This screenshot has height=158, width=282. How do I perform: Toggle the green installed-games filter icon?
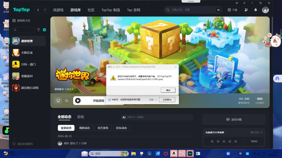tap(44, 30)
